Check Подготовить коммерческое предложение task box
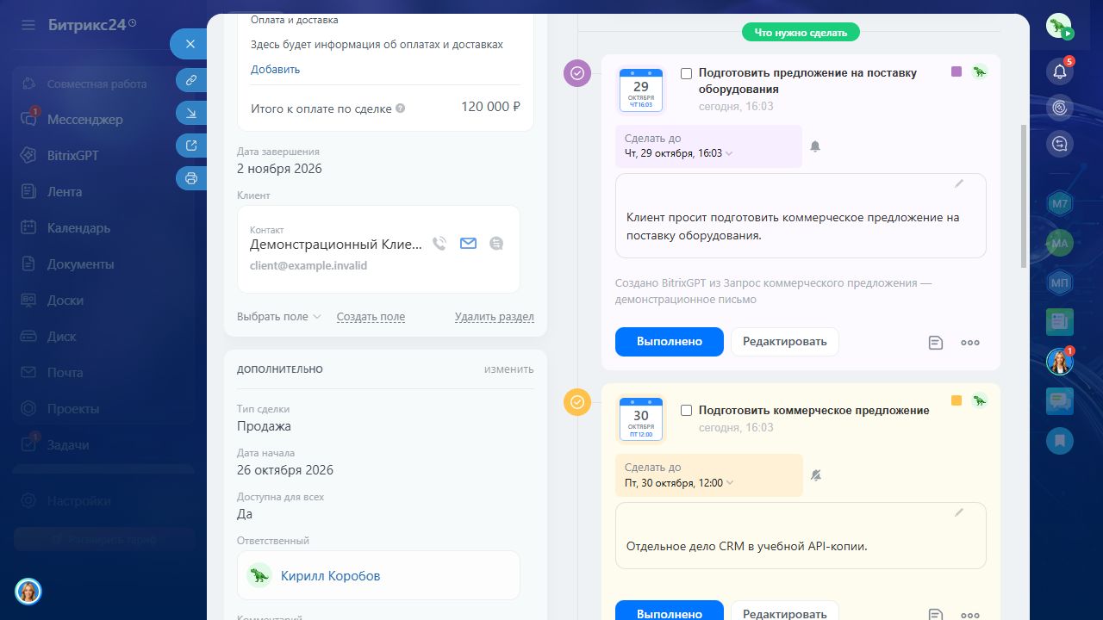This screenshot has width=1103, height=620. click(687, 411)
